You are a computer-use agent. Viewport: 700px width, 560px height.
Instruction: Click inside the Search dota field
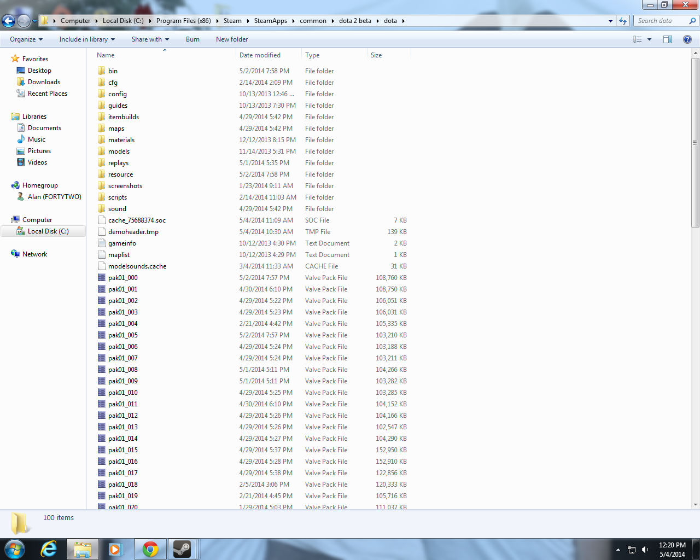point(661,21)
